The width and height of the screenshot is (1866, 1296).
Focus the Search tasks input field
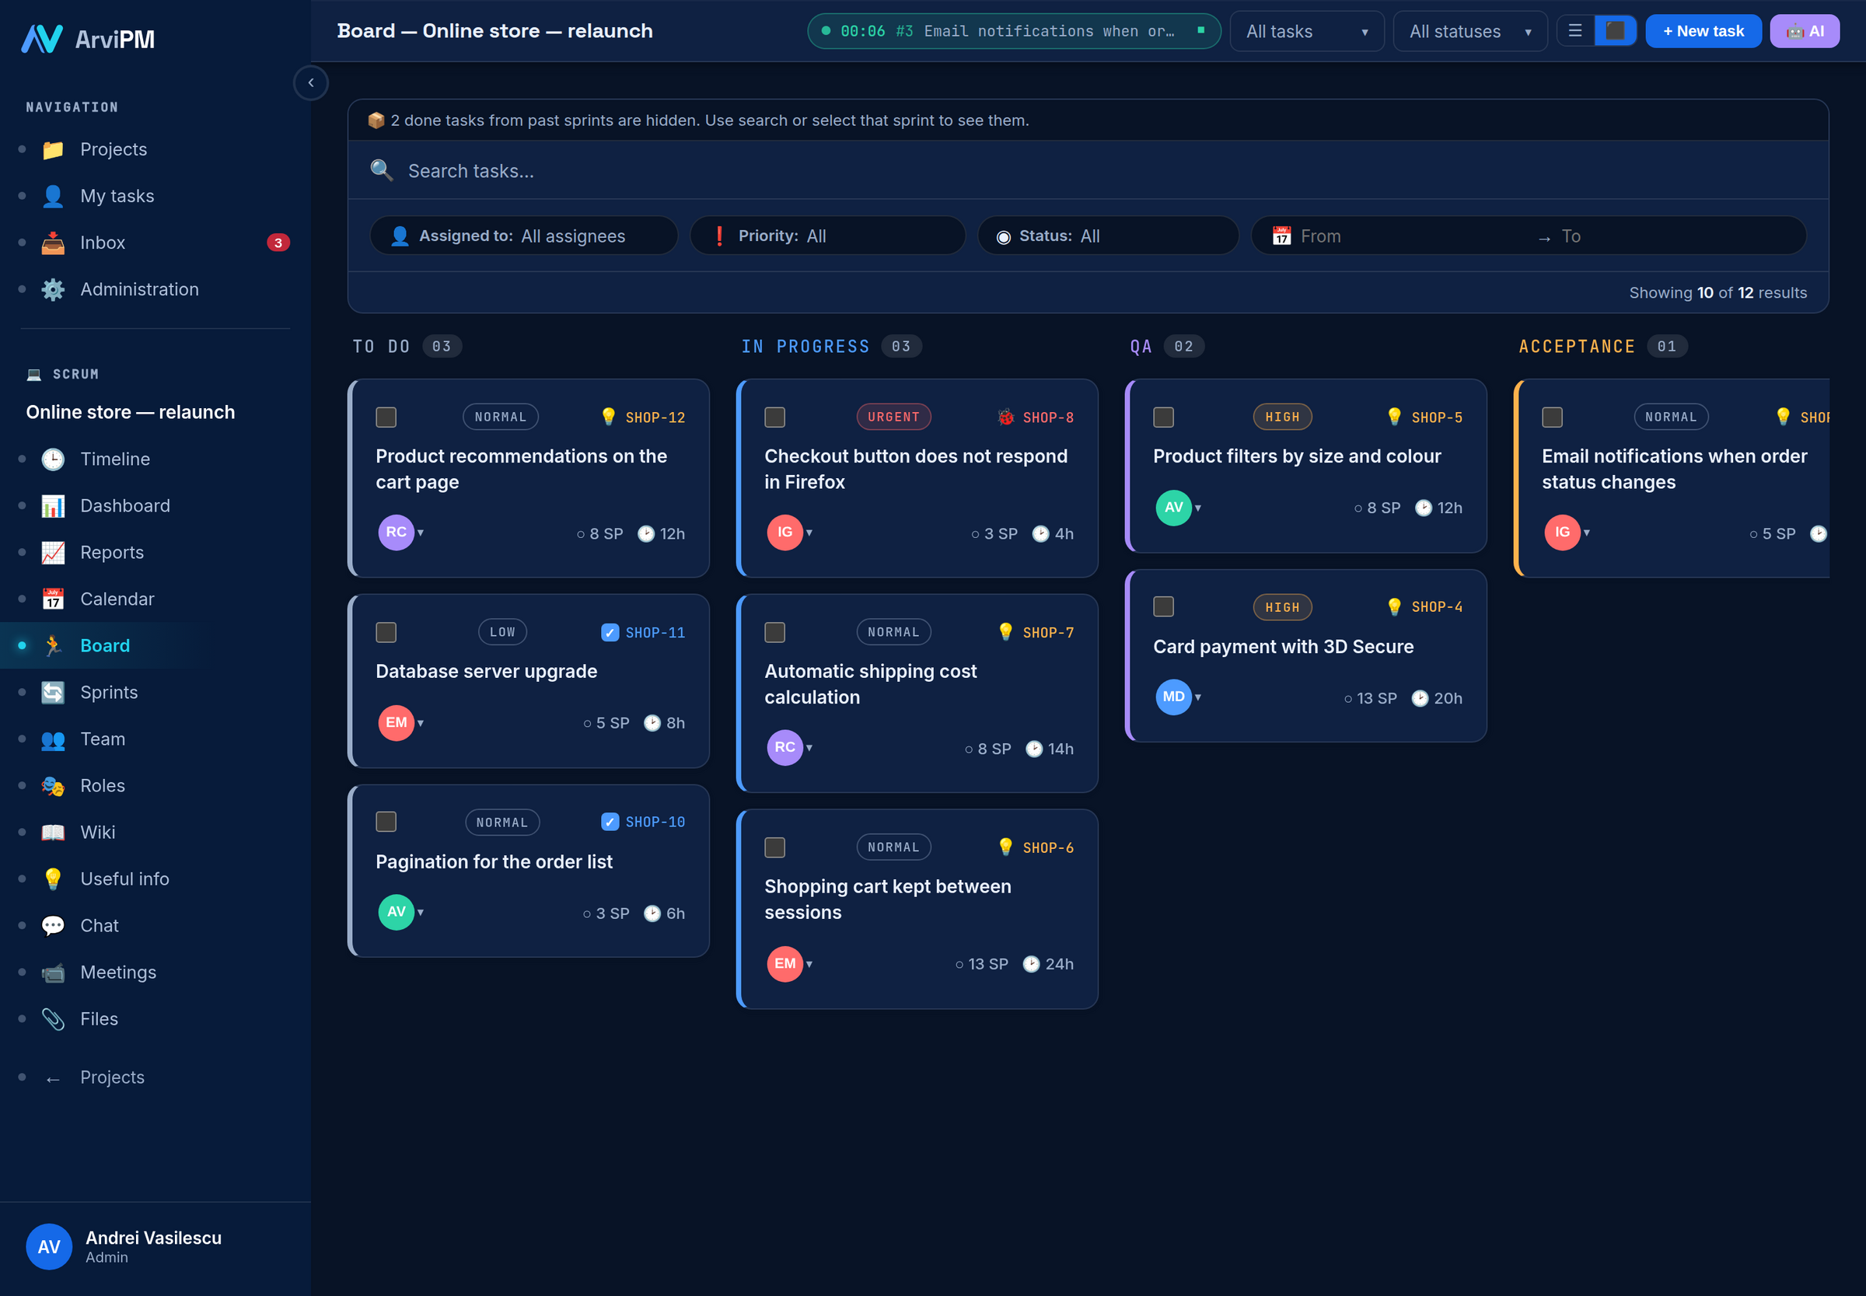coord(1088,170)
